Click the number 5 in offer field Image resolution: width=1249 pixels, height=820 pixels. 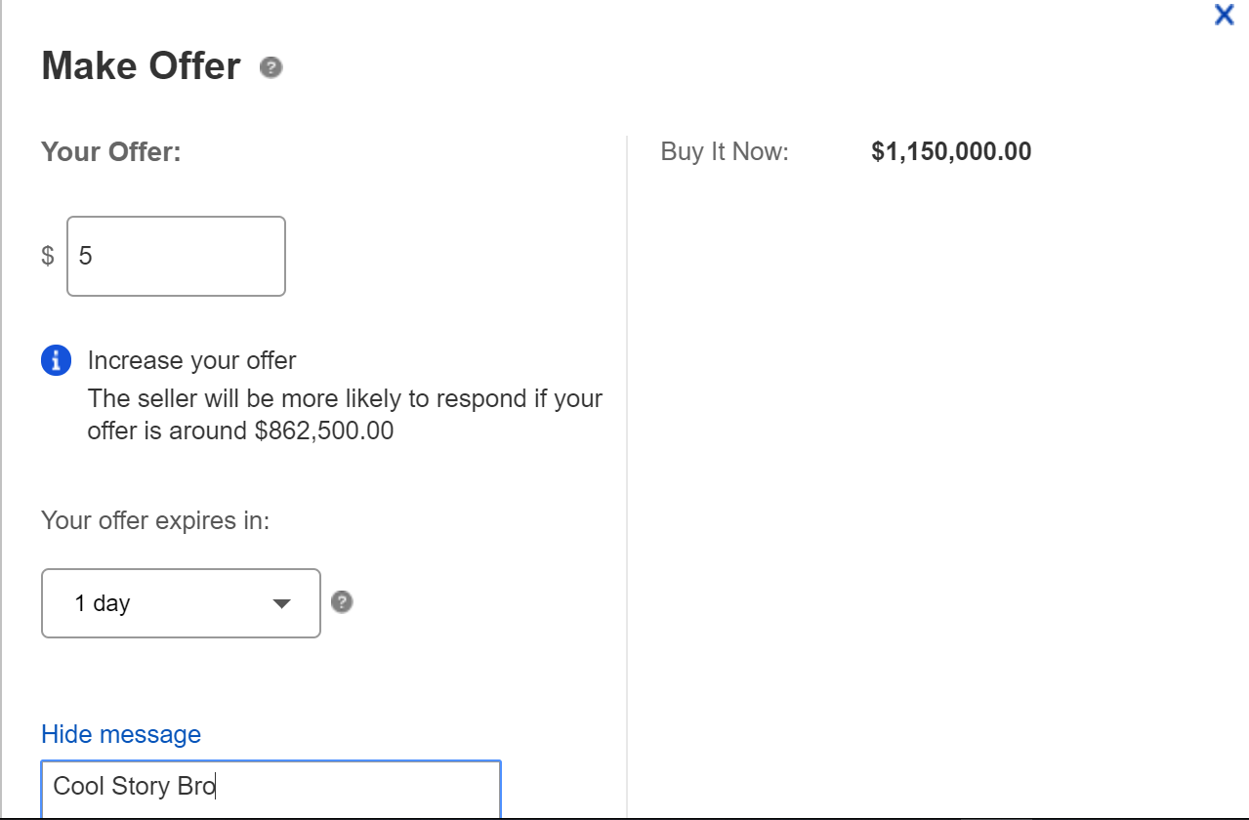[x=86, y=256]
